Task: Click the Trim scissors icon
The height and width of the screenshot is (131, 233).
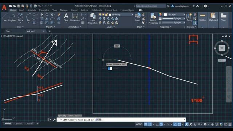Action: click(x=52, y=15)
